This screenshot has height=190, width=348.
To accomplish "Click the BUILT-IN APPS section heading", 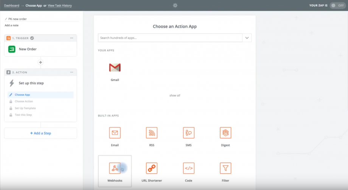I will tap(108, 116).
